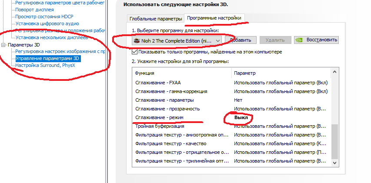The height and width of the screenshot is (183, 371).
Task: Open the program selection dropdown arrow
Action: tap(217, 40)
